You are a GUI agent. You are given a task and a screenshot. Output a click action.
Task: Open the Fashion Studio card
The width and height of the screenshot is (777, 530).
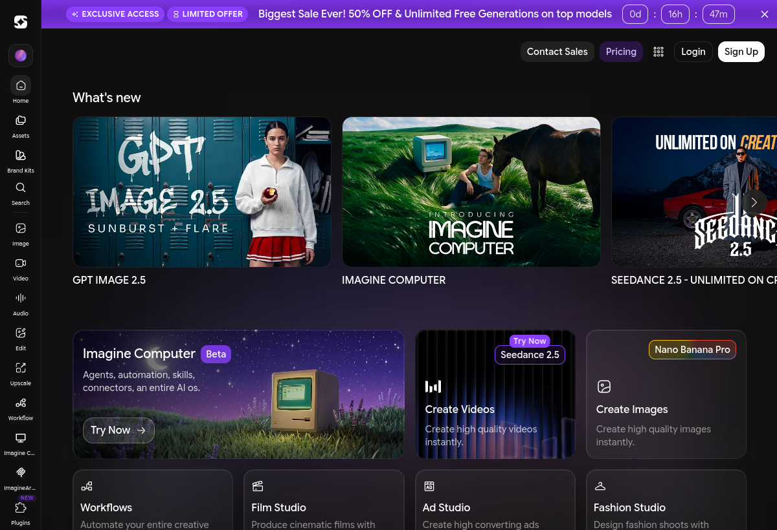(666, 500)
